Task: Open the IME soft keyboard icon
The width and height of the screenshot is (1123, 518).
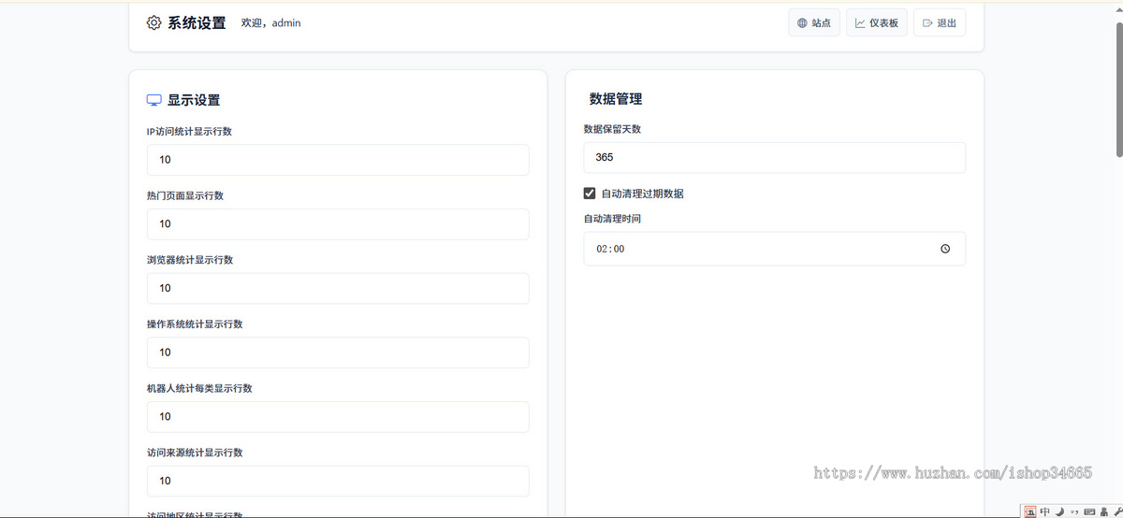Action: point(1089,511)
